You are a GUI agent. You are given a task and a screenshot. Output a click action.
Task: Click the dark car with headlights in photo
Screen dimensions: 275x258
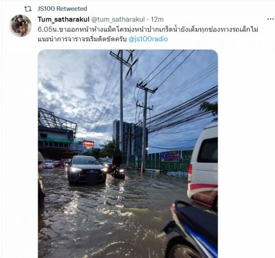click(x=87, y=170)
